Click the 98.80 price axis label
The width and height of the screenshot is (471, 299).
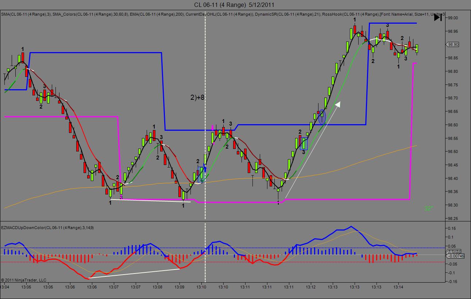(453, 71)
